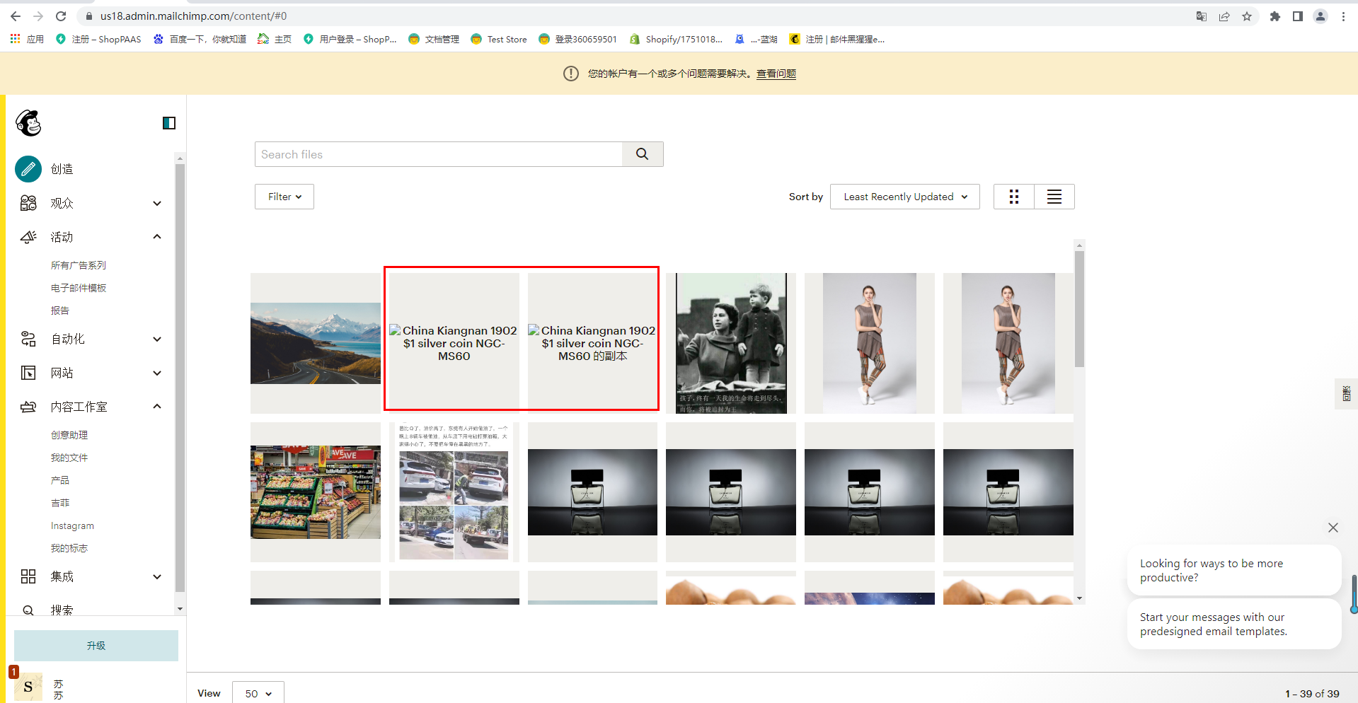This screenshot has height=703, width=1358.
Task: Open the browser extensions puzzle icon
Action: click(x=1274, y=16)
